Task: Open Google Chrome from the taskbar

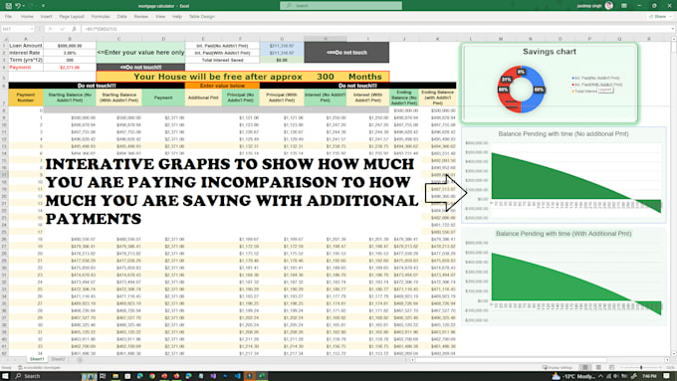Action: click(152, 376)
